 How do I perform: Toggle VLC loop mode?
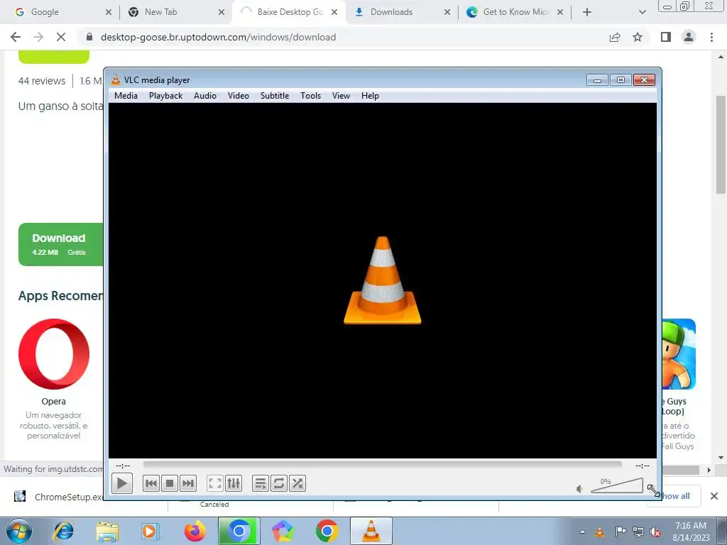pyautogui.click(x=278, y=483)
